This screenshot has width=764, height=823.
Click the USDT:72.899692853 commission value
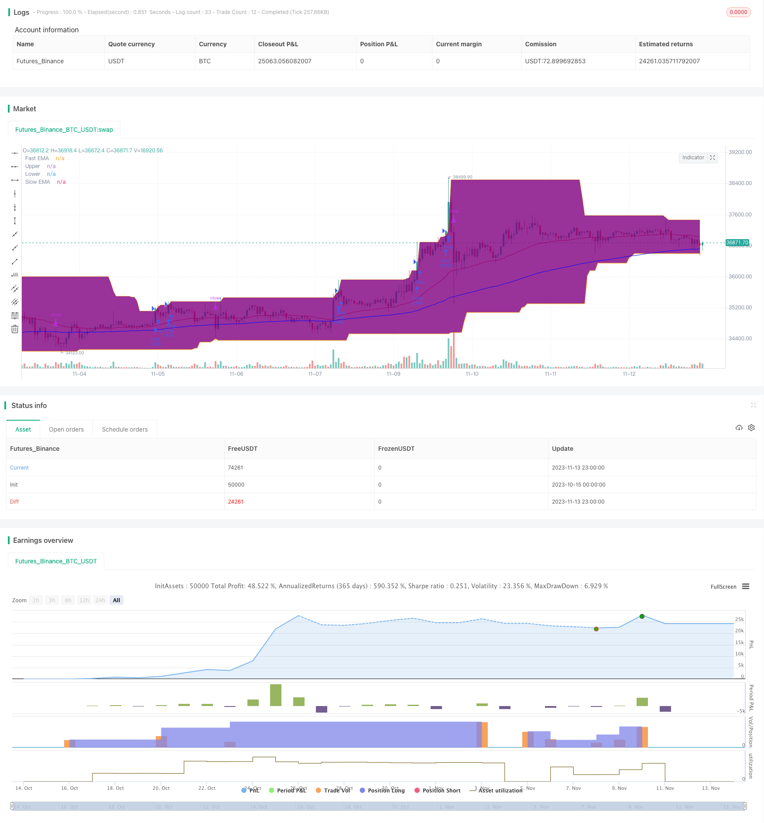pyautogui.click(x=555, y=61)
